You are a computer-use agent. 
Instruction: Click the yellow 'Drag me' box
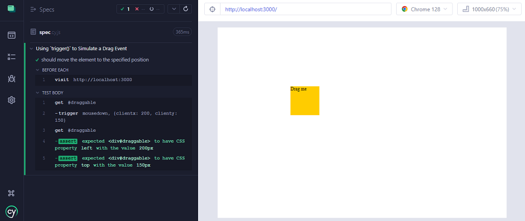pos(304,100)
